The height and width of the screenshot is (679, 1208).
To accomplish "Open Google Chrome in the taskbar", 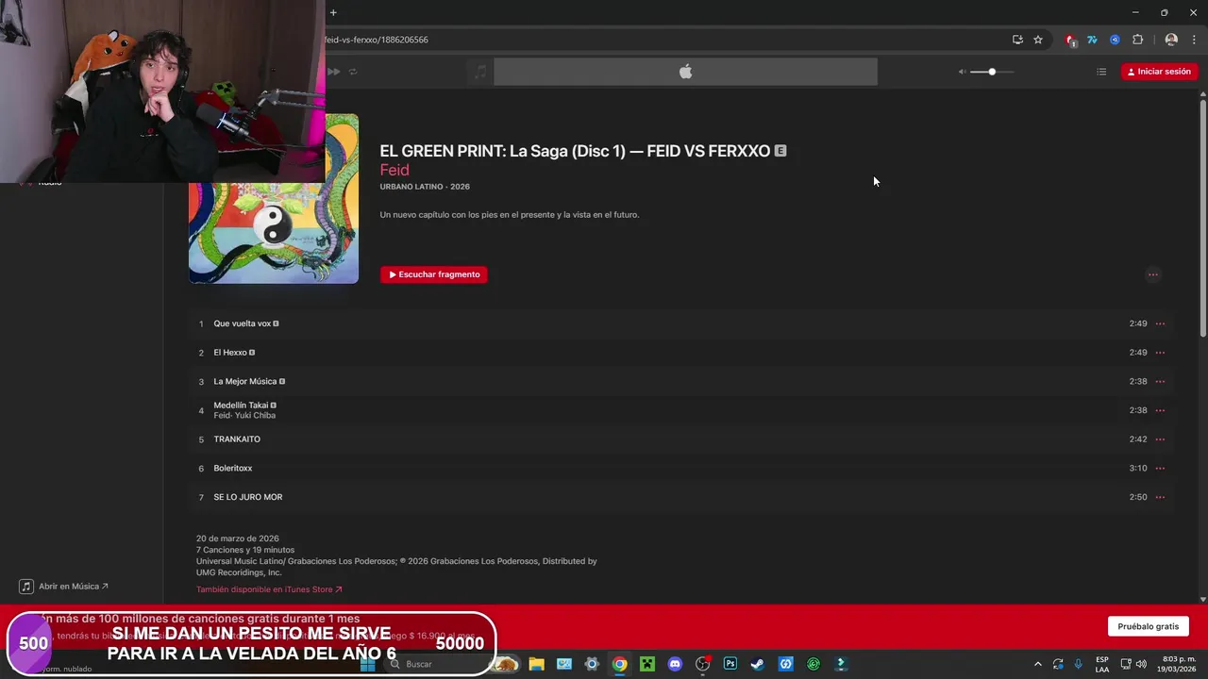I will [619, 664].
